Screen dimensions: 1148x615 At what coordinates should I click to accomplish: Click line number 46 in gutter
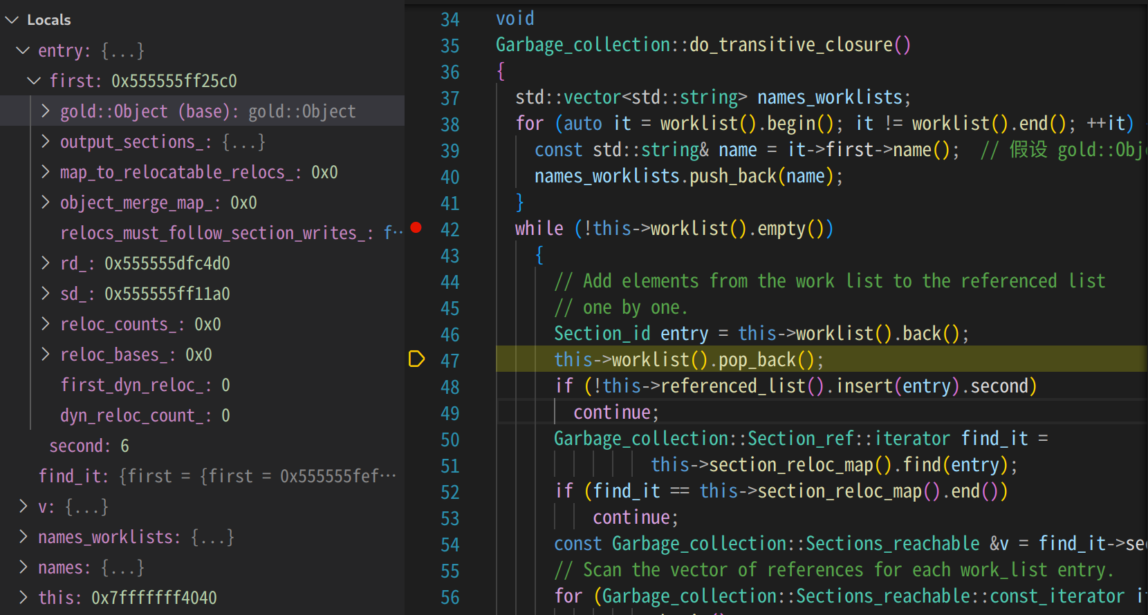(450, 334)
